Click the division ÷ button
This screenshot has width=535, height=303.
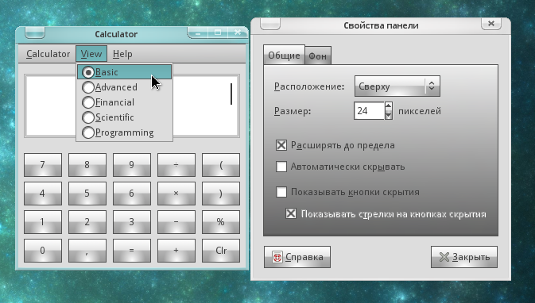click(176, 165)
